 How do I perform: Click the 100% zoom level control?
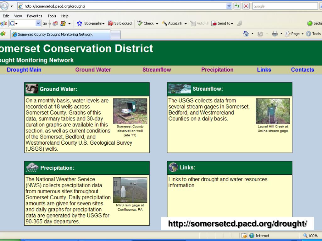tap(311, 236)
